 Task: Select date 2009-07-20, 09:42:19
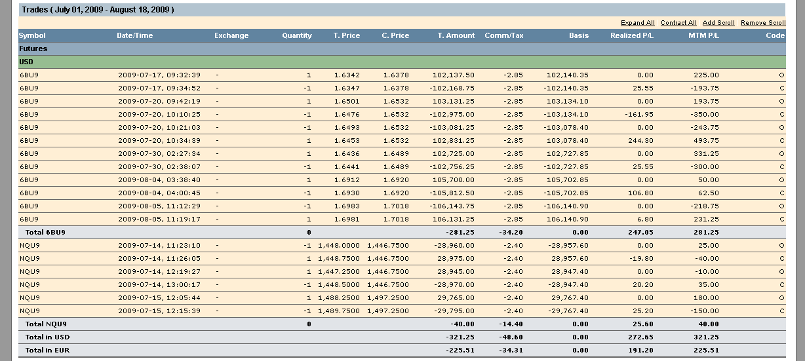[159, 101]
